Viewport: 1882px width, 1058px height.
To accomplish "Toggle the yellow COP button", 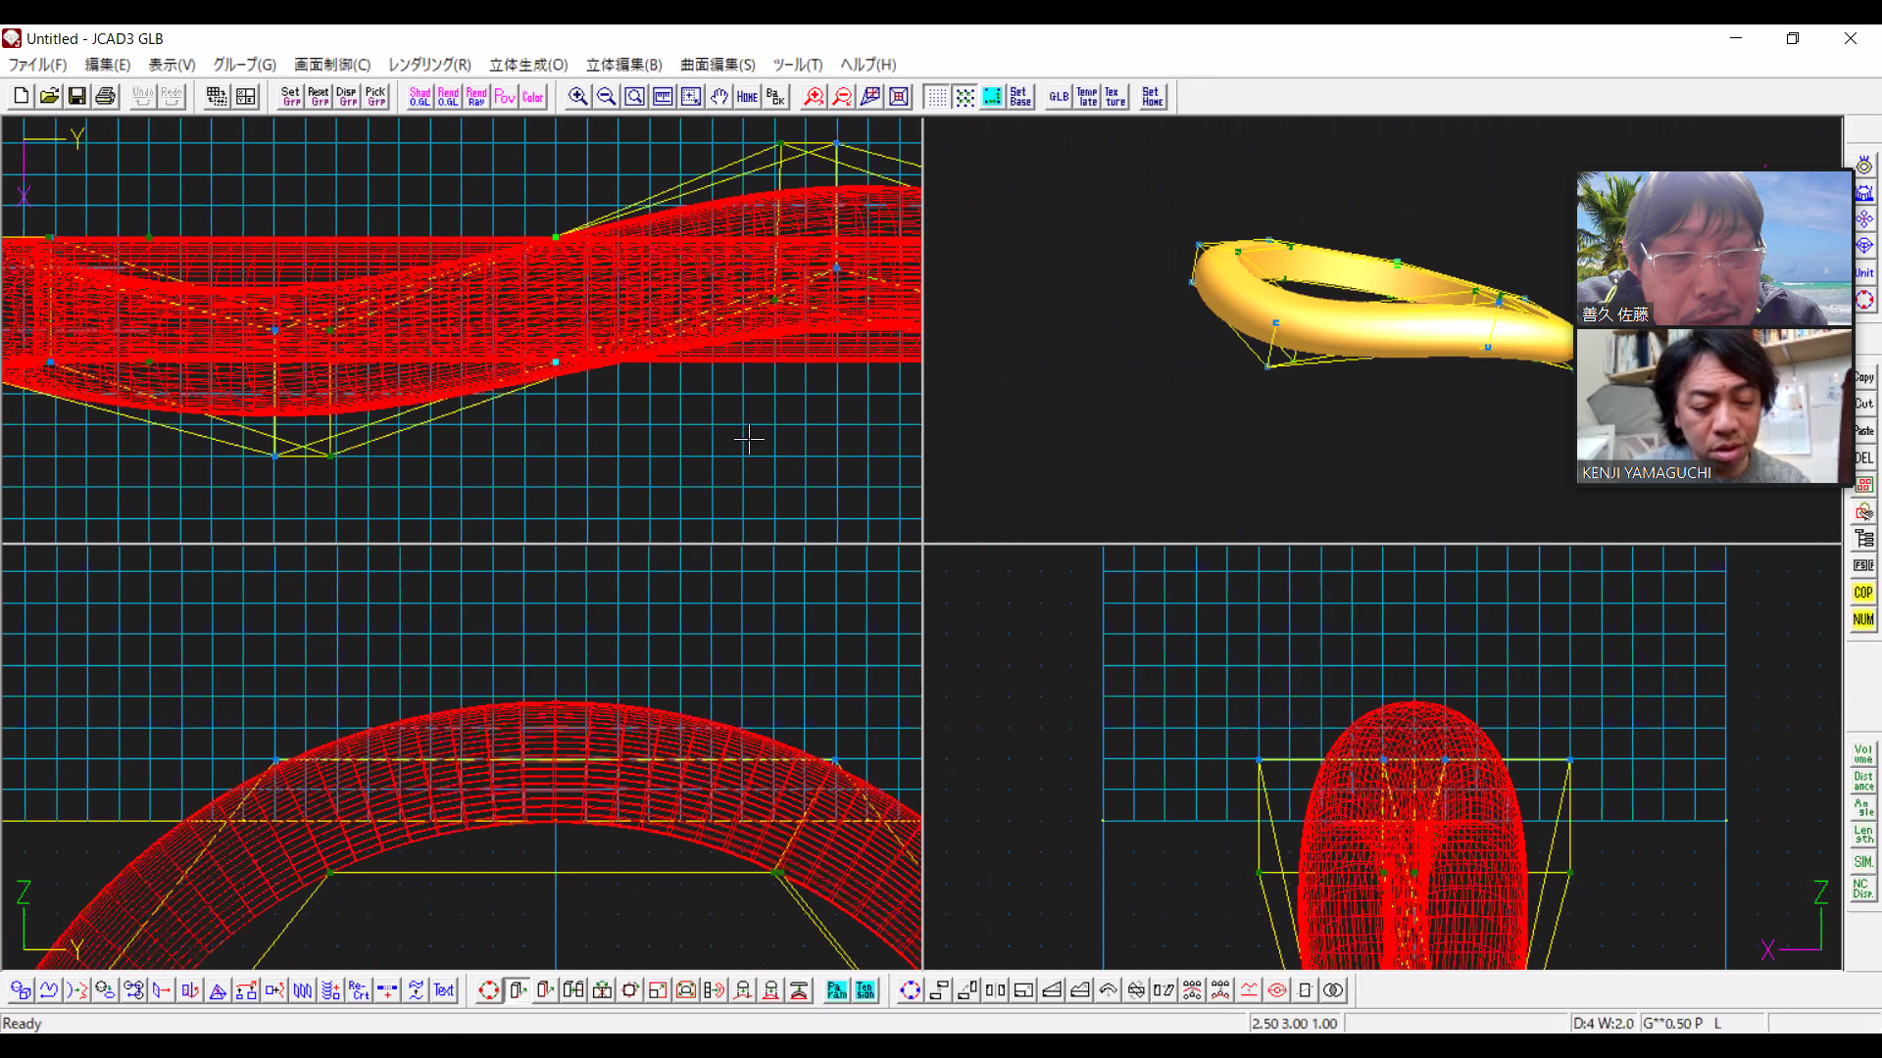I will [1863, 592].
